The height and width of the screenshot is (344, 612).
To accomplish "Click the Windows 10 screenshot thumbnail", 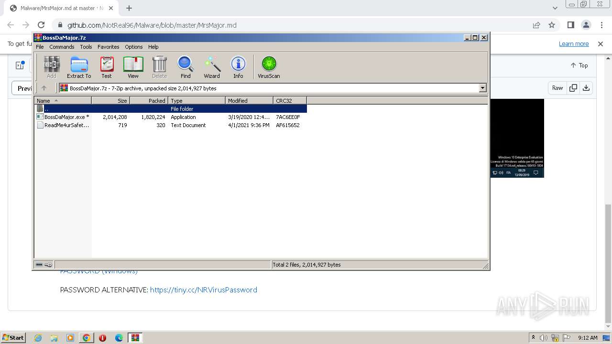I will click(517, 138).
